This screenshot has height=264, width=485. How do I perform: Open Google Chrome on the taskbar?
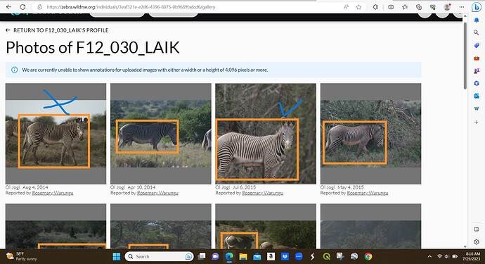click(368, 256)
